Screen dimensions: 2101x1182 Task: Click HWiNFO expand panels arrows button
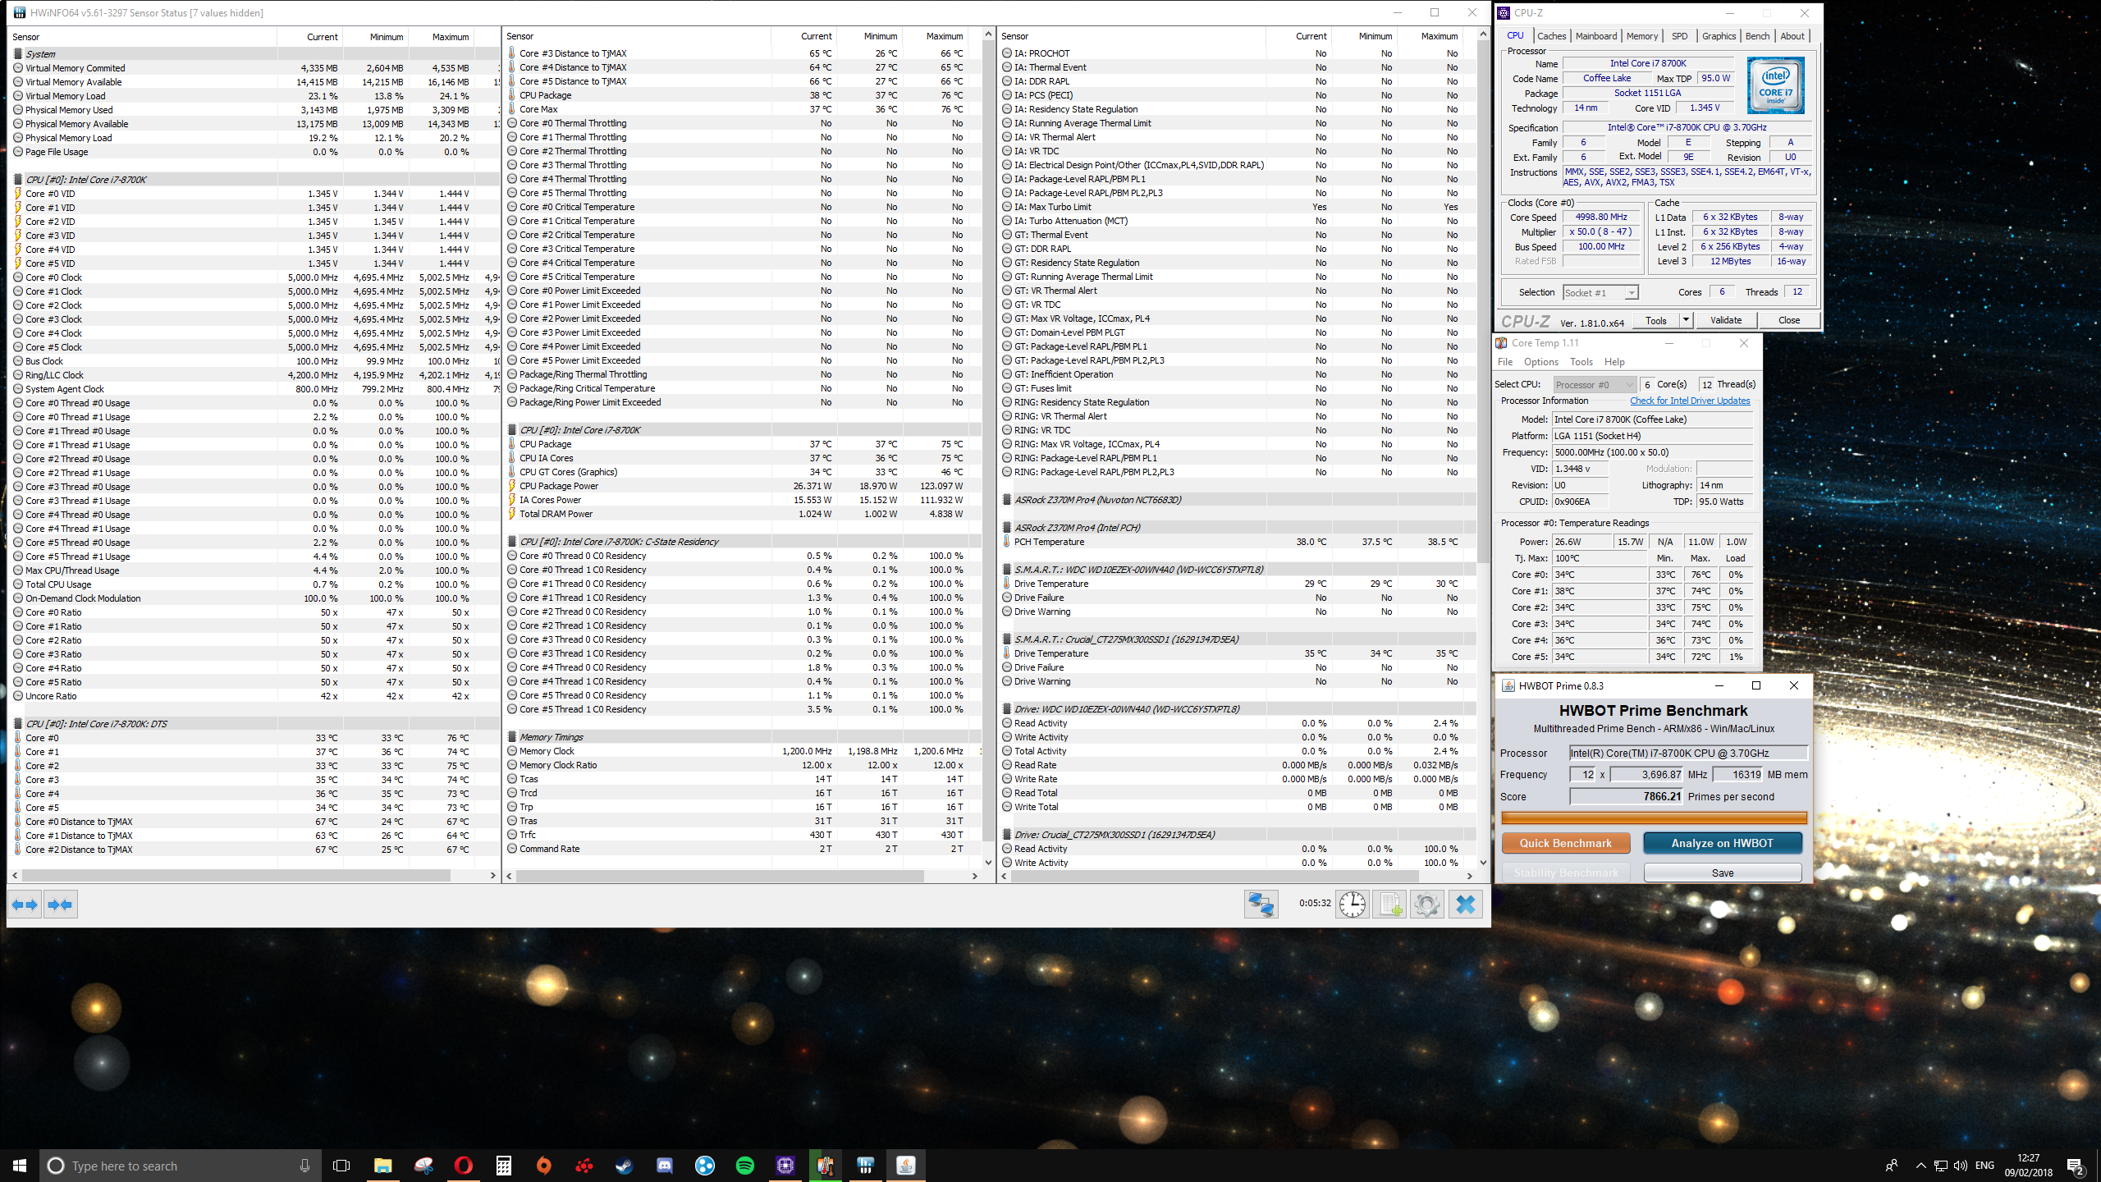coord(25,905)
